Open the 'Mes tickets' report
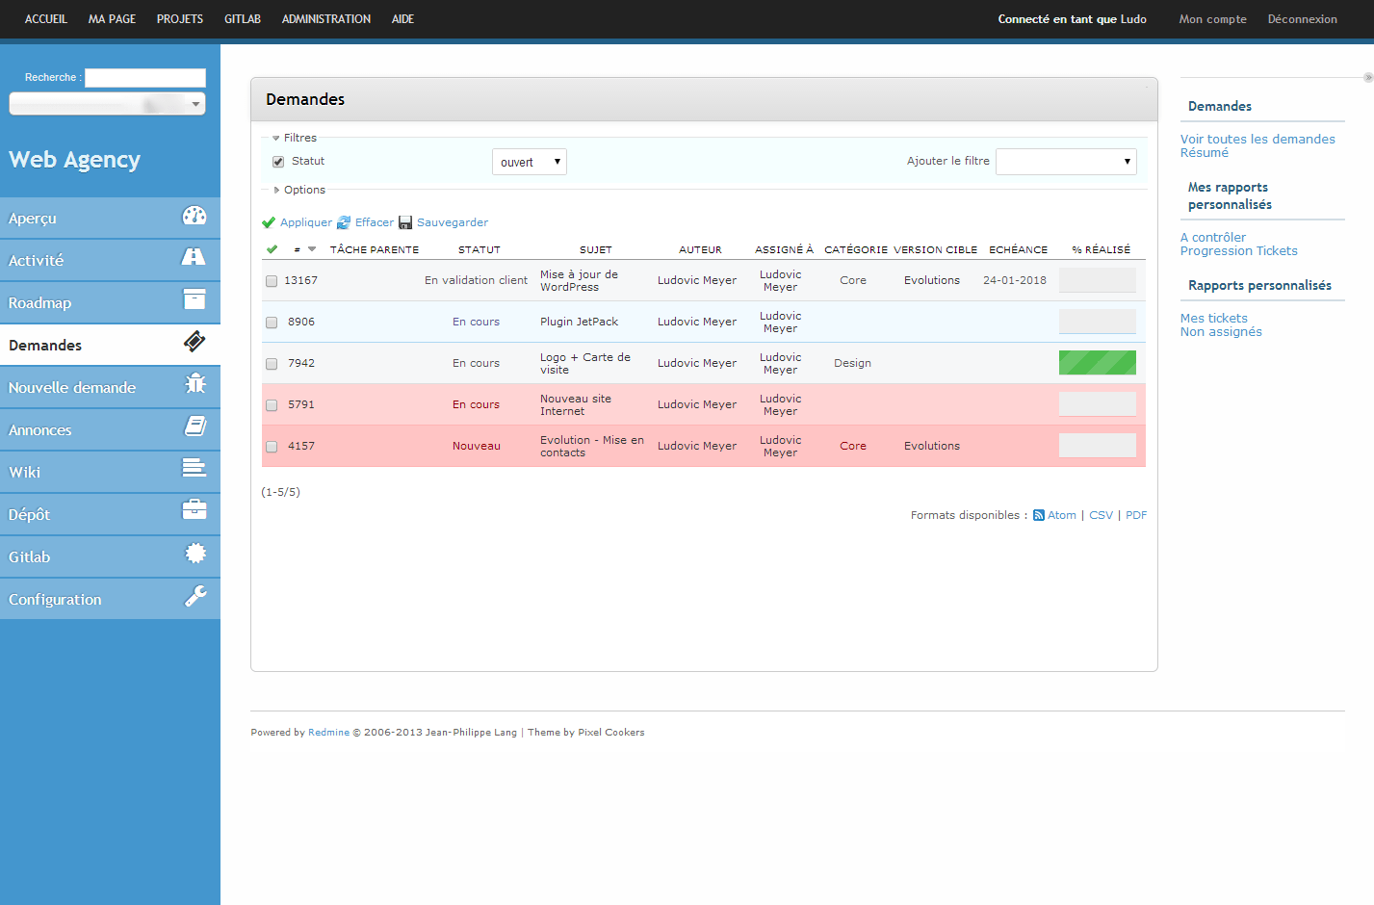This screenshot has height=905, width=1374. point(1214,319)
